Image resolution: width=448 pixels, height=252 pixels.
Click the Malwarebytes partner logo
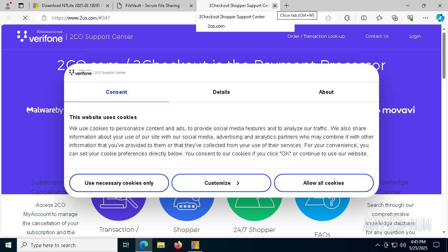[x=45, y=110]
